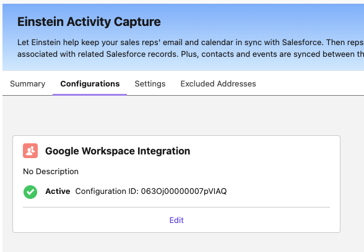Viewport: 364px width, 252px height.
Task: Click the Google Workspace Integration title
Action: (118, 151)
